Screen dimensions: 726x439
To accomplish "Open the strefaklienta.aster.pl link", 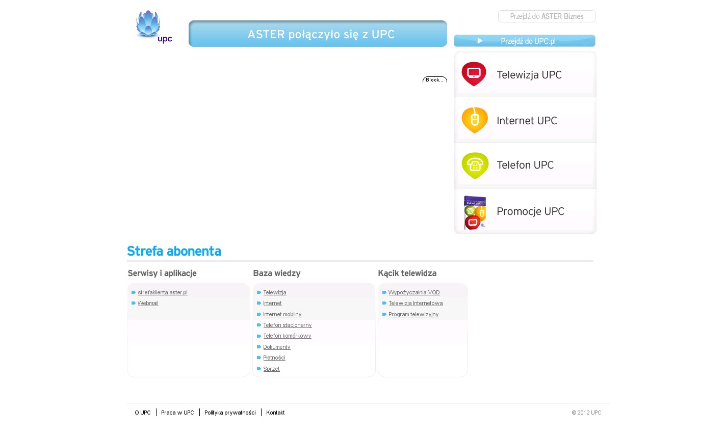I will coord(163,292).
